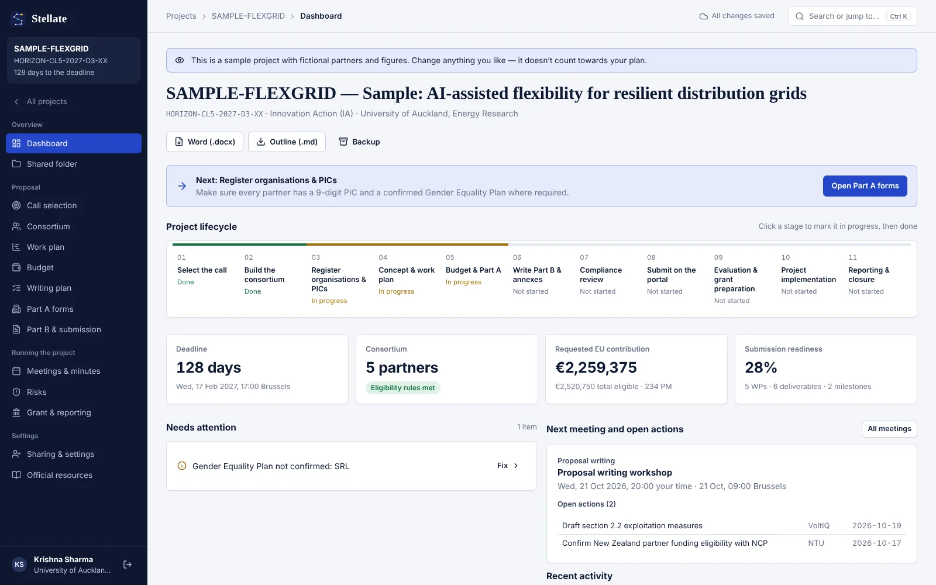936x585 pixels.
Task: Click the Part B & submission document icon
Action: click(16, 329)
